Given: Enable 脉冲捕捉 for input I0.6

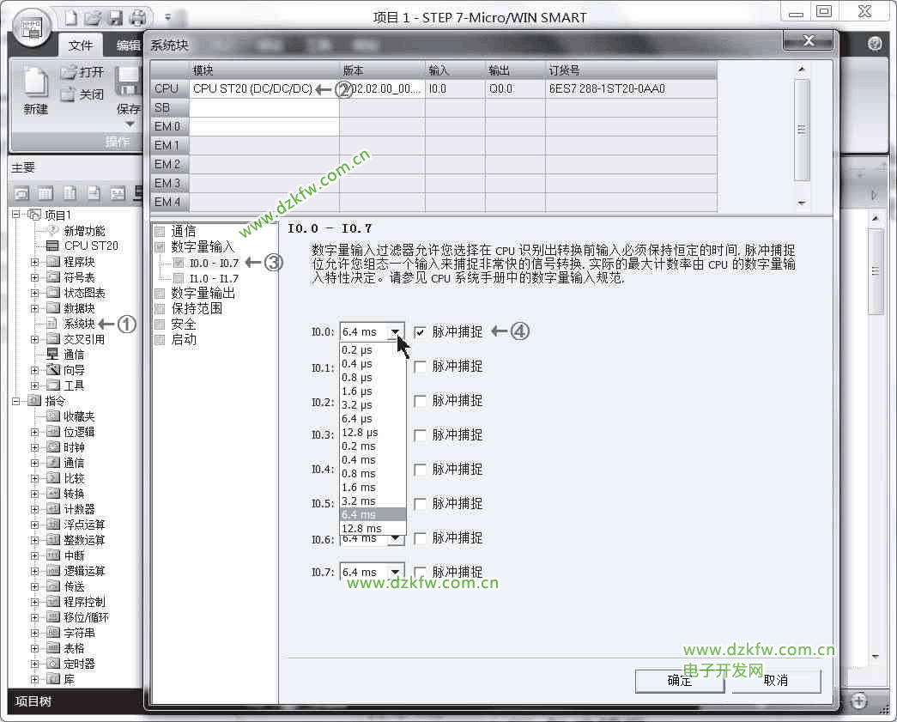Looking at the screenshot, I should [x=420, y=538].
